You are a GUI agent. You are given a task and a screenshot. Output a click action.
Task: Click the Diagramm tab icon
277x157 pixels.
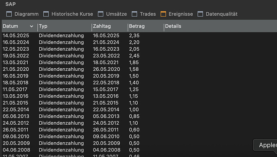tap(9, 14)
